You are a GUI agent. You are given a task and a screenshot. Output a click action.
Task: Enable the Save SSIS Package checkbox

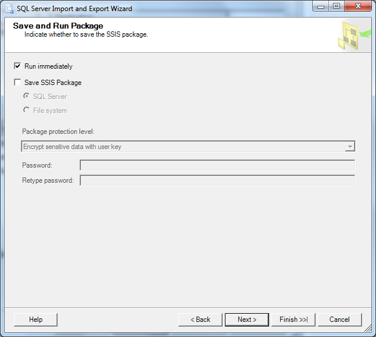17,83
